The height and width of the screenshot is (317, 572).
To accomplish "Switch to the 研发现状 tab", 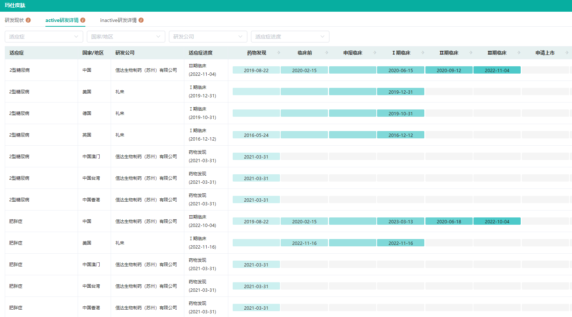I will coord(14,20).
